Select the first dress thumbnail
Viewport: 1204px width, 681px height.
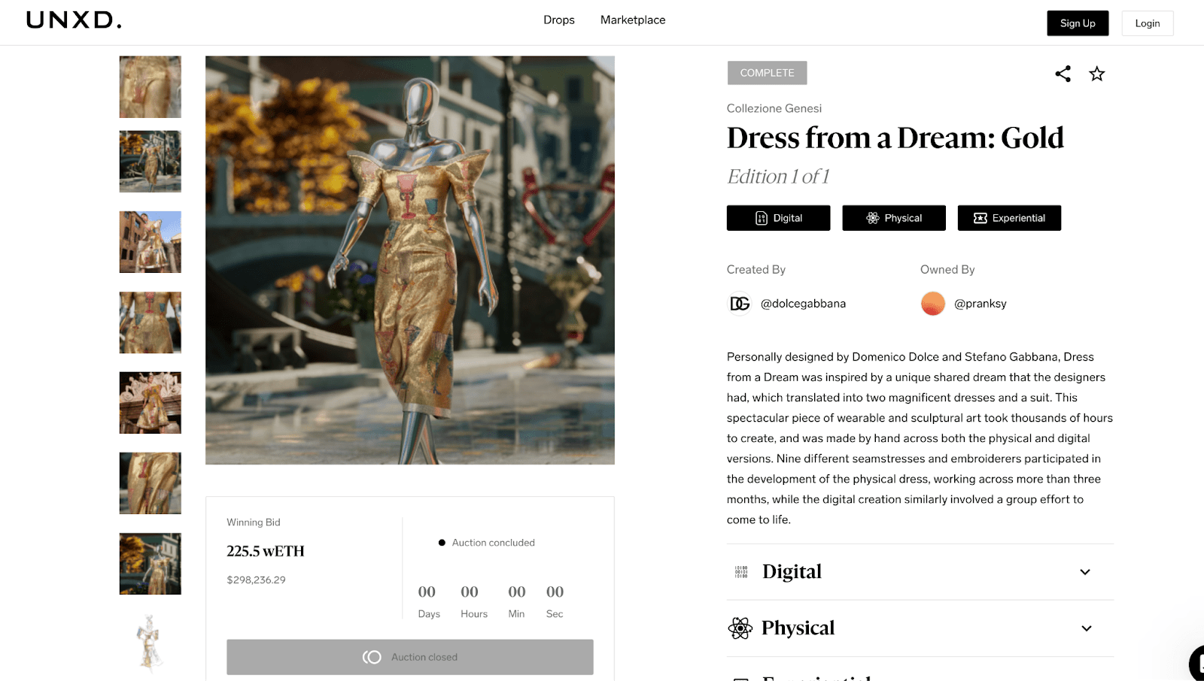[x=150, y=87]
